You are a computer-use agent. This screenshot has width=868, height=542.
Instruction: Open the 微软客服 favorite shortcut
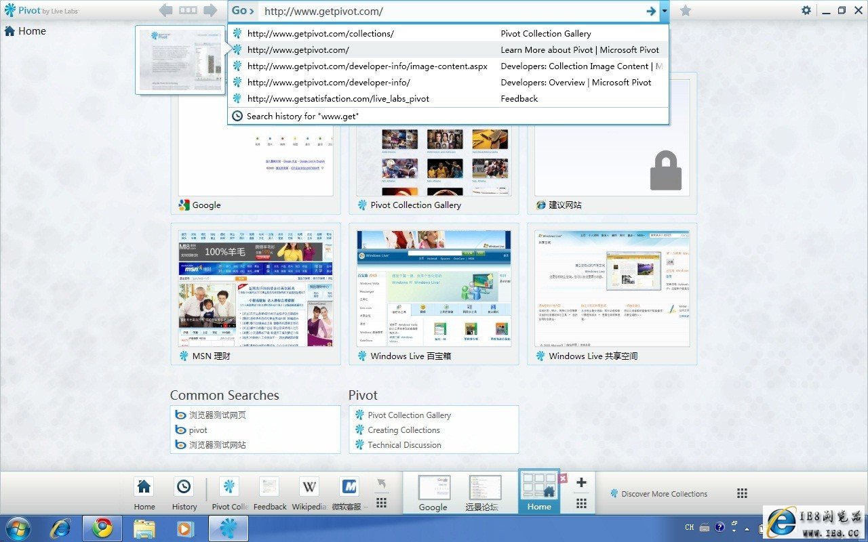[350, 493]
